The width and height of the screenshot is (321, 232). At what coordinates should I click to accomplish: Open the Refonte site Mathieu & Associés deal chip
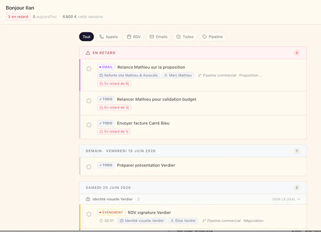click(128, 75)
